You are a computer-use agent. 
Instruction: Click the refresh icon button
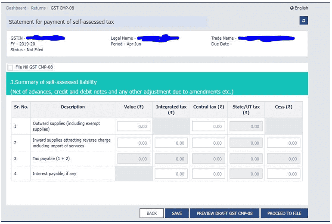click(304, 21)
